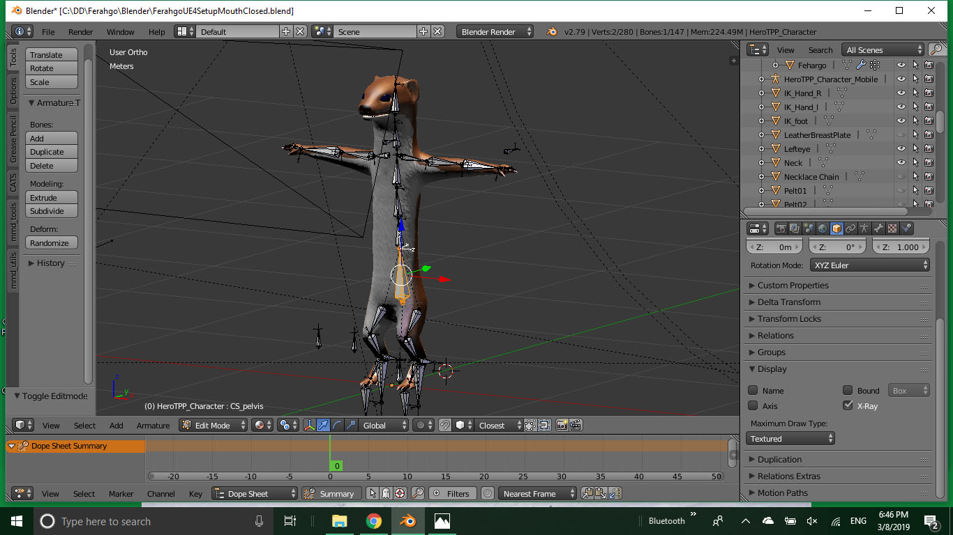This screenshot has width=953, height=535.
Task: Toggle visibility of Neck in outliner
Action: [901, 162]
